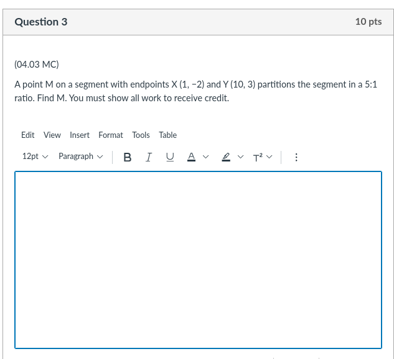
Task: Open the Tools menu
Action: (x=141, y=135)
